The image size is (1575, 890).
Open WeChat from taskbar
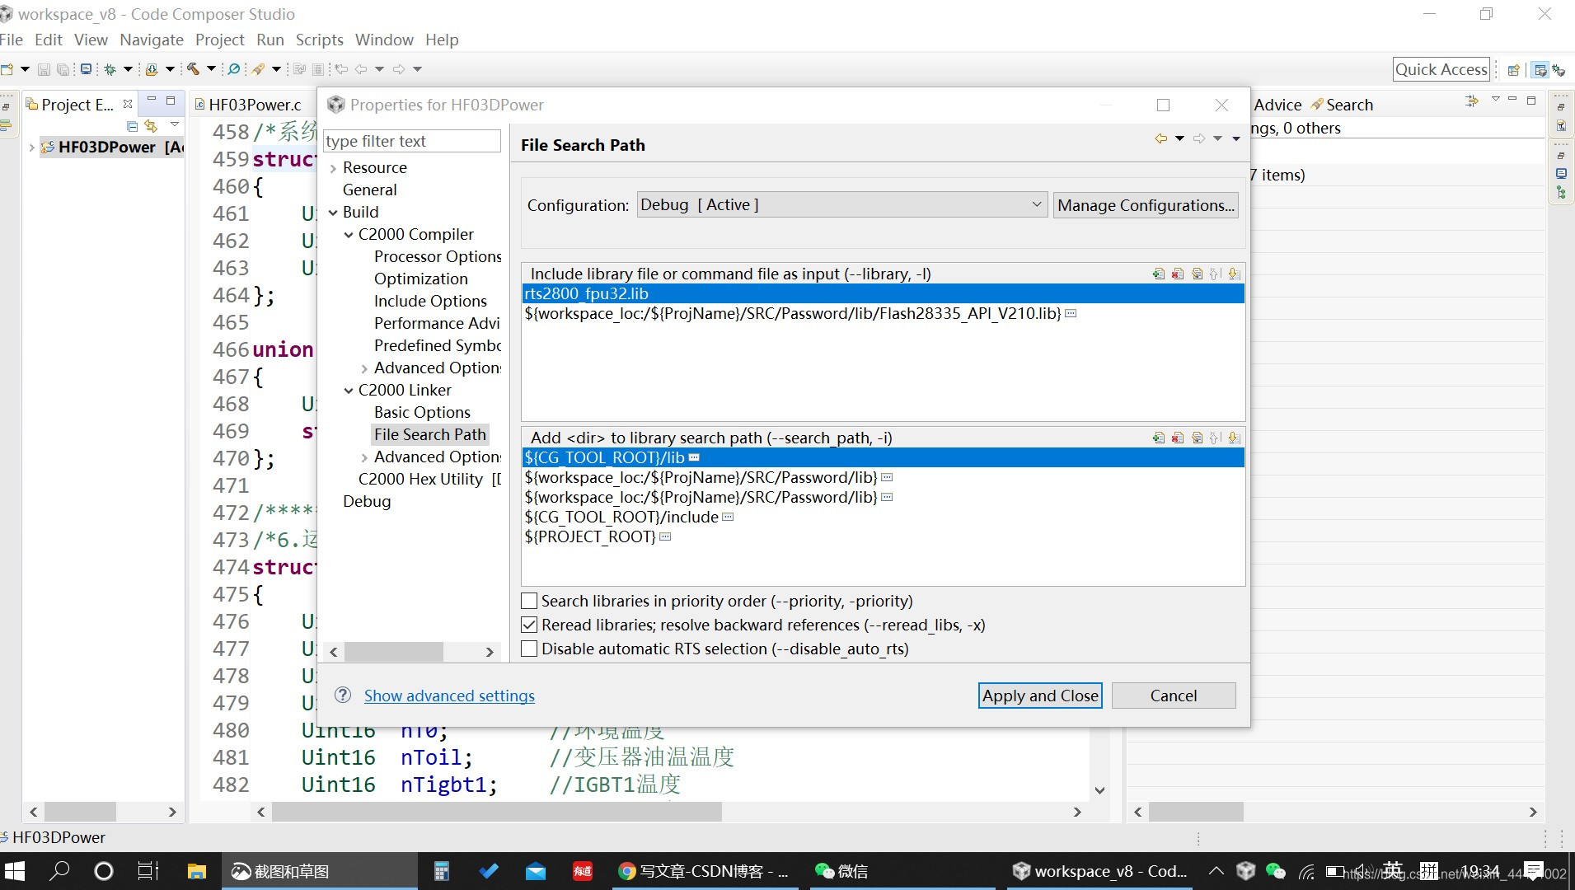tap(841, 871)
